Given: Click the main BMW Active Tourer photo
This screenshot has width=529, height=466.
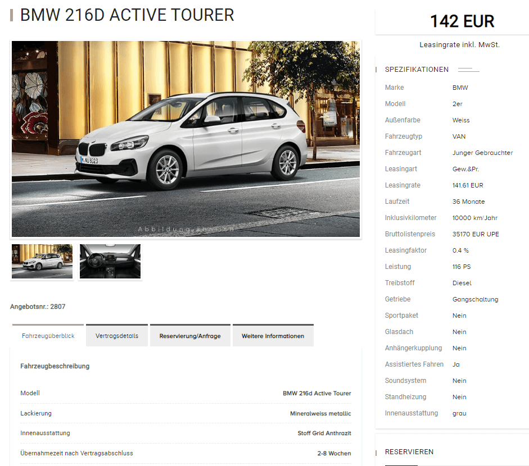Looking at the screenshot, I should point(186,139).
